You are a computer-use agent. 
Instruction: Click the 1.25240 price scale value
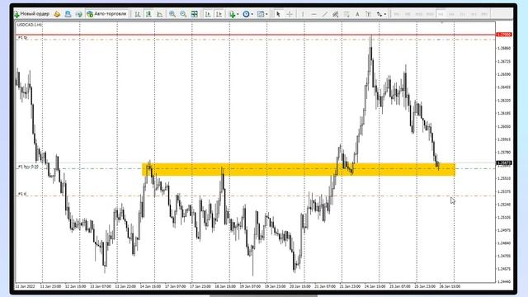pyautogui.click(x=504, y=205)
